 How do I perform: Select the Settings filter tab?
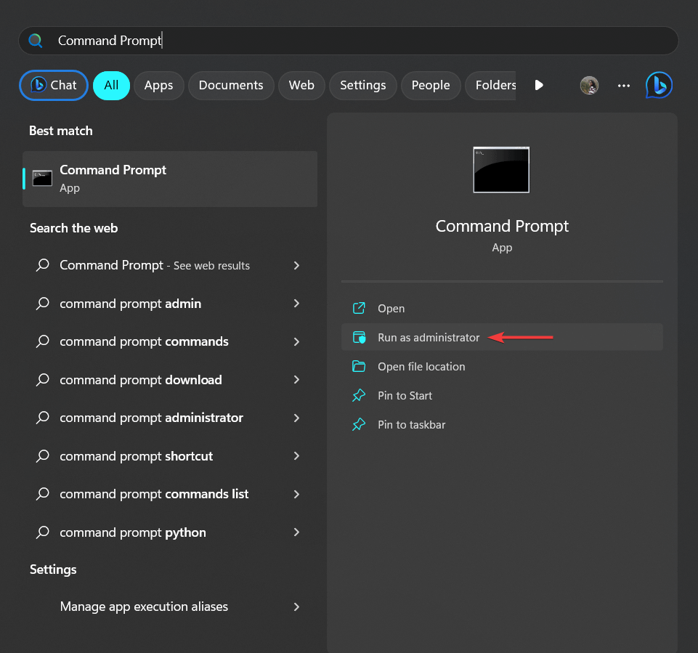(x=362, y=85)
